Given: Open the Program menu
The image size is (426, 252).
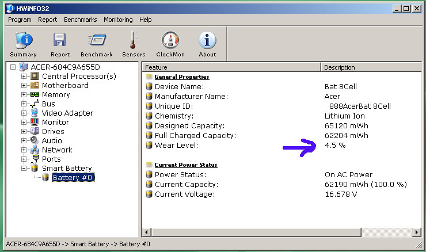Looking at the screenshot, I should coord(20,20).
